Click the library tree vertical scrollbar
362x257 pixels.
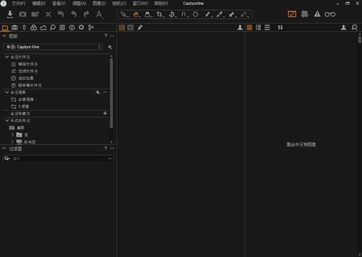(112, 93)
